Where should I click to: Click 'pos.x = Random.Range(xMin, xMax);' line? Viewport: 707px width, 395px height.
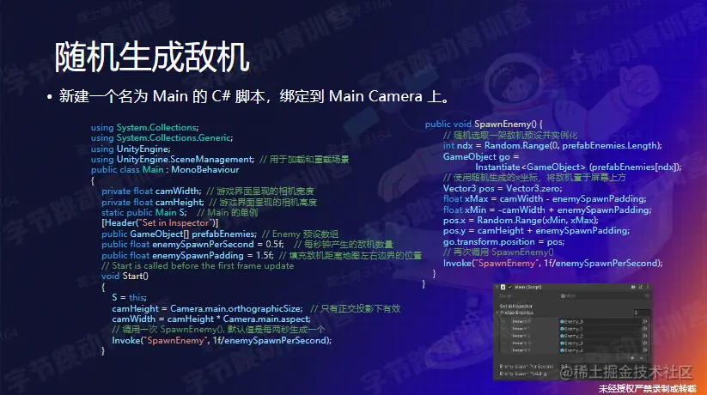pos(521,220)
